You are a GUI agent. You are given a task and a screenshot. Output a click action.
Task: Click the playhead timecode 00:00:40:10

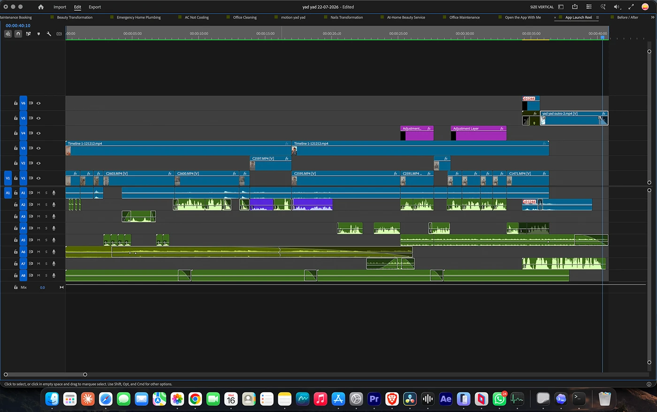point(18,26)
